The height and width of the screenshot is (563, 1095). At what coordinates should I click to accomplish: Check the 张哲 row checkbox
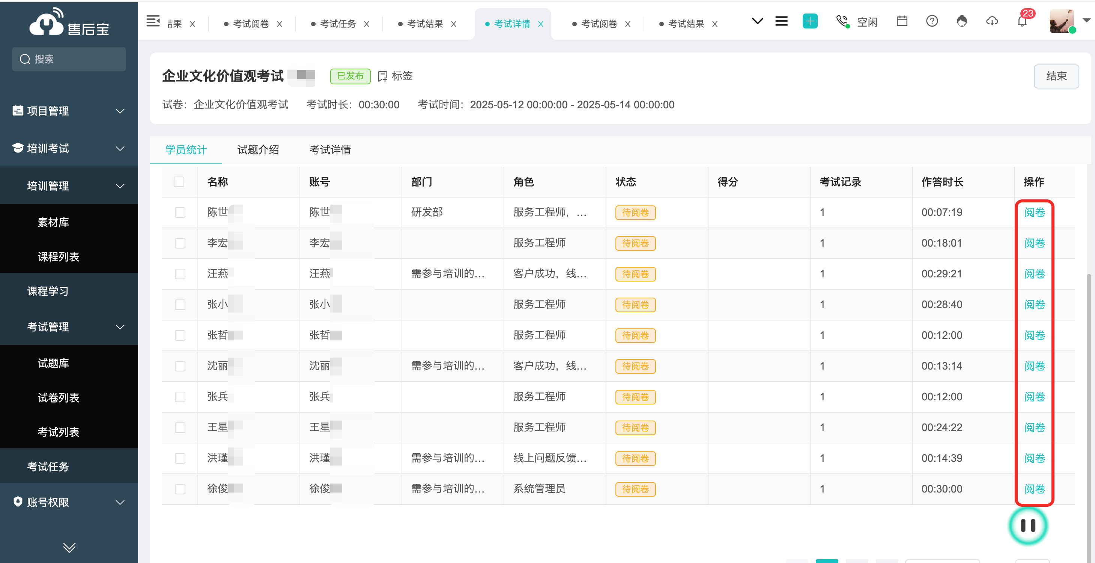pos(180,335)
